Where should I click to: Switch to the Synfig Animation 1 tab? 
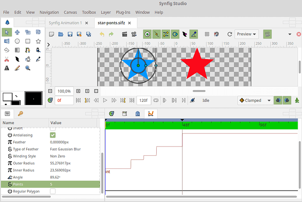(65, 23)
